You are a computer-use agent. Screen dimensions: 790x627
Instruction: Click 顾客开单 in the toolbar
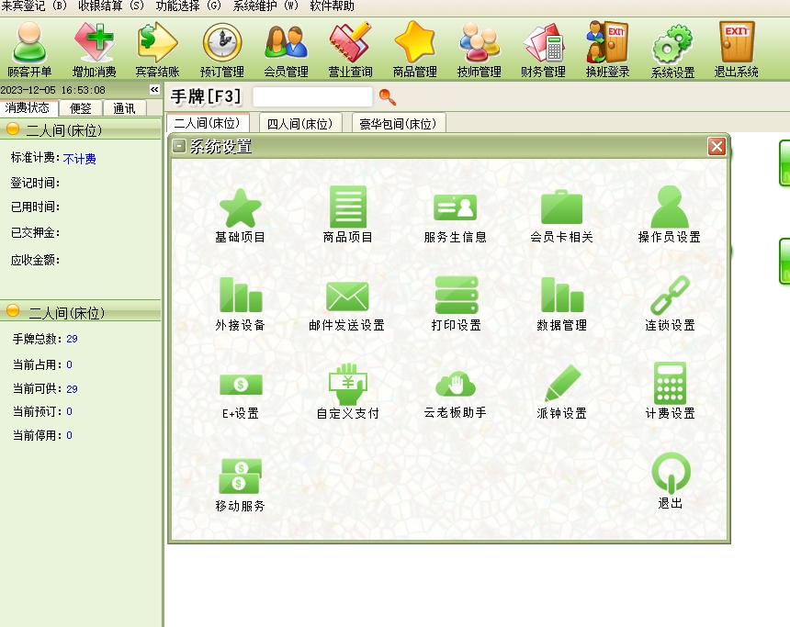[29, 50]
